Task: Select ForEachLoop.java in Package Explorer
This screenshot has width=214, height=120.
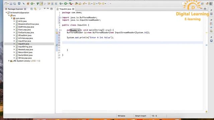Action: [26, 33]
